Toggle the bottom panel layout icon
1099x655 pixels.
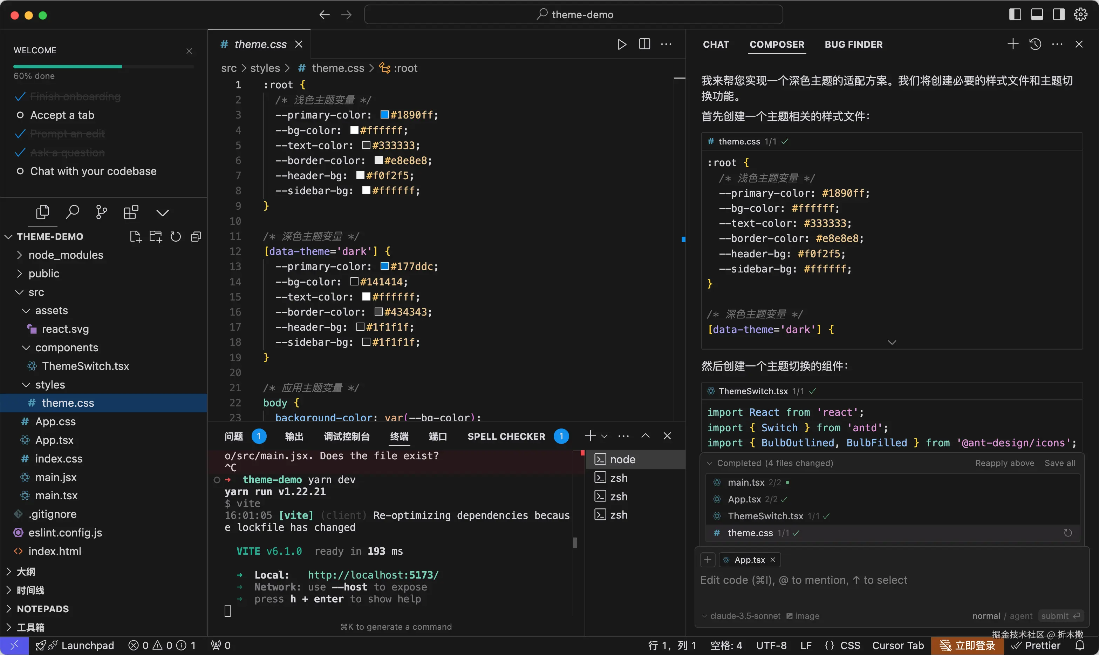pyautogui.click(x=1037, y=15)
